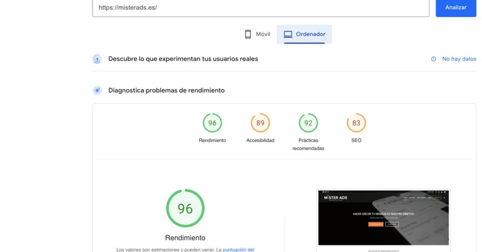Click the Rendimiento score gauge 96
The height and width of the screenshot is (252, 482).
pos(212,123)
